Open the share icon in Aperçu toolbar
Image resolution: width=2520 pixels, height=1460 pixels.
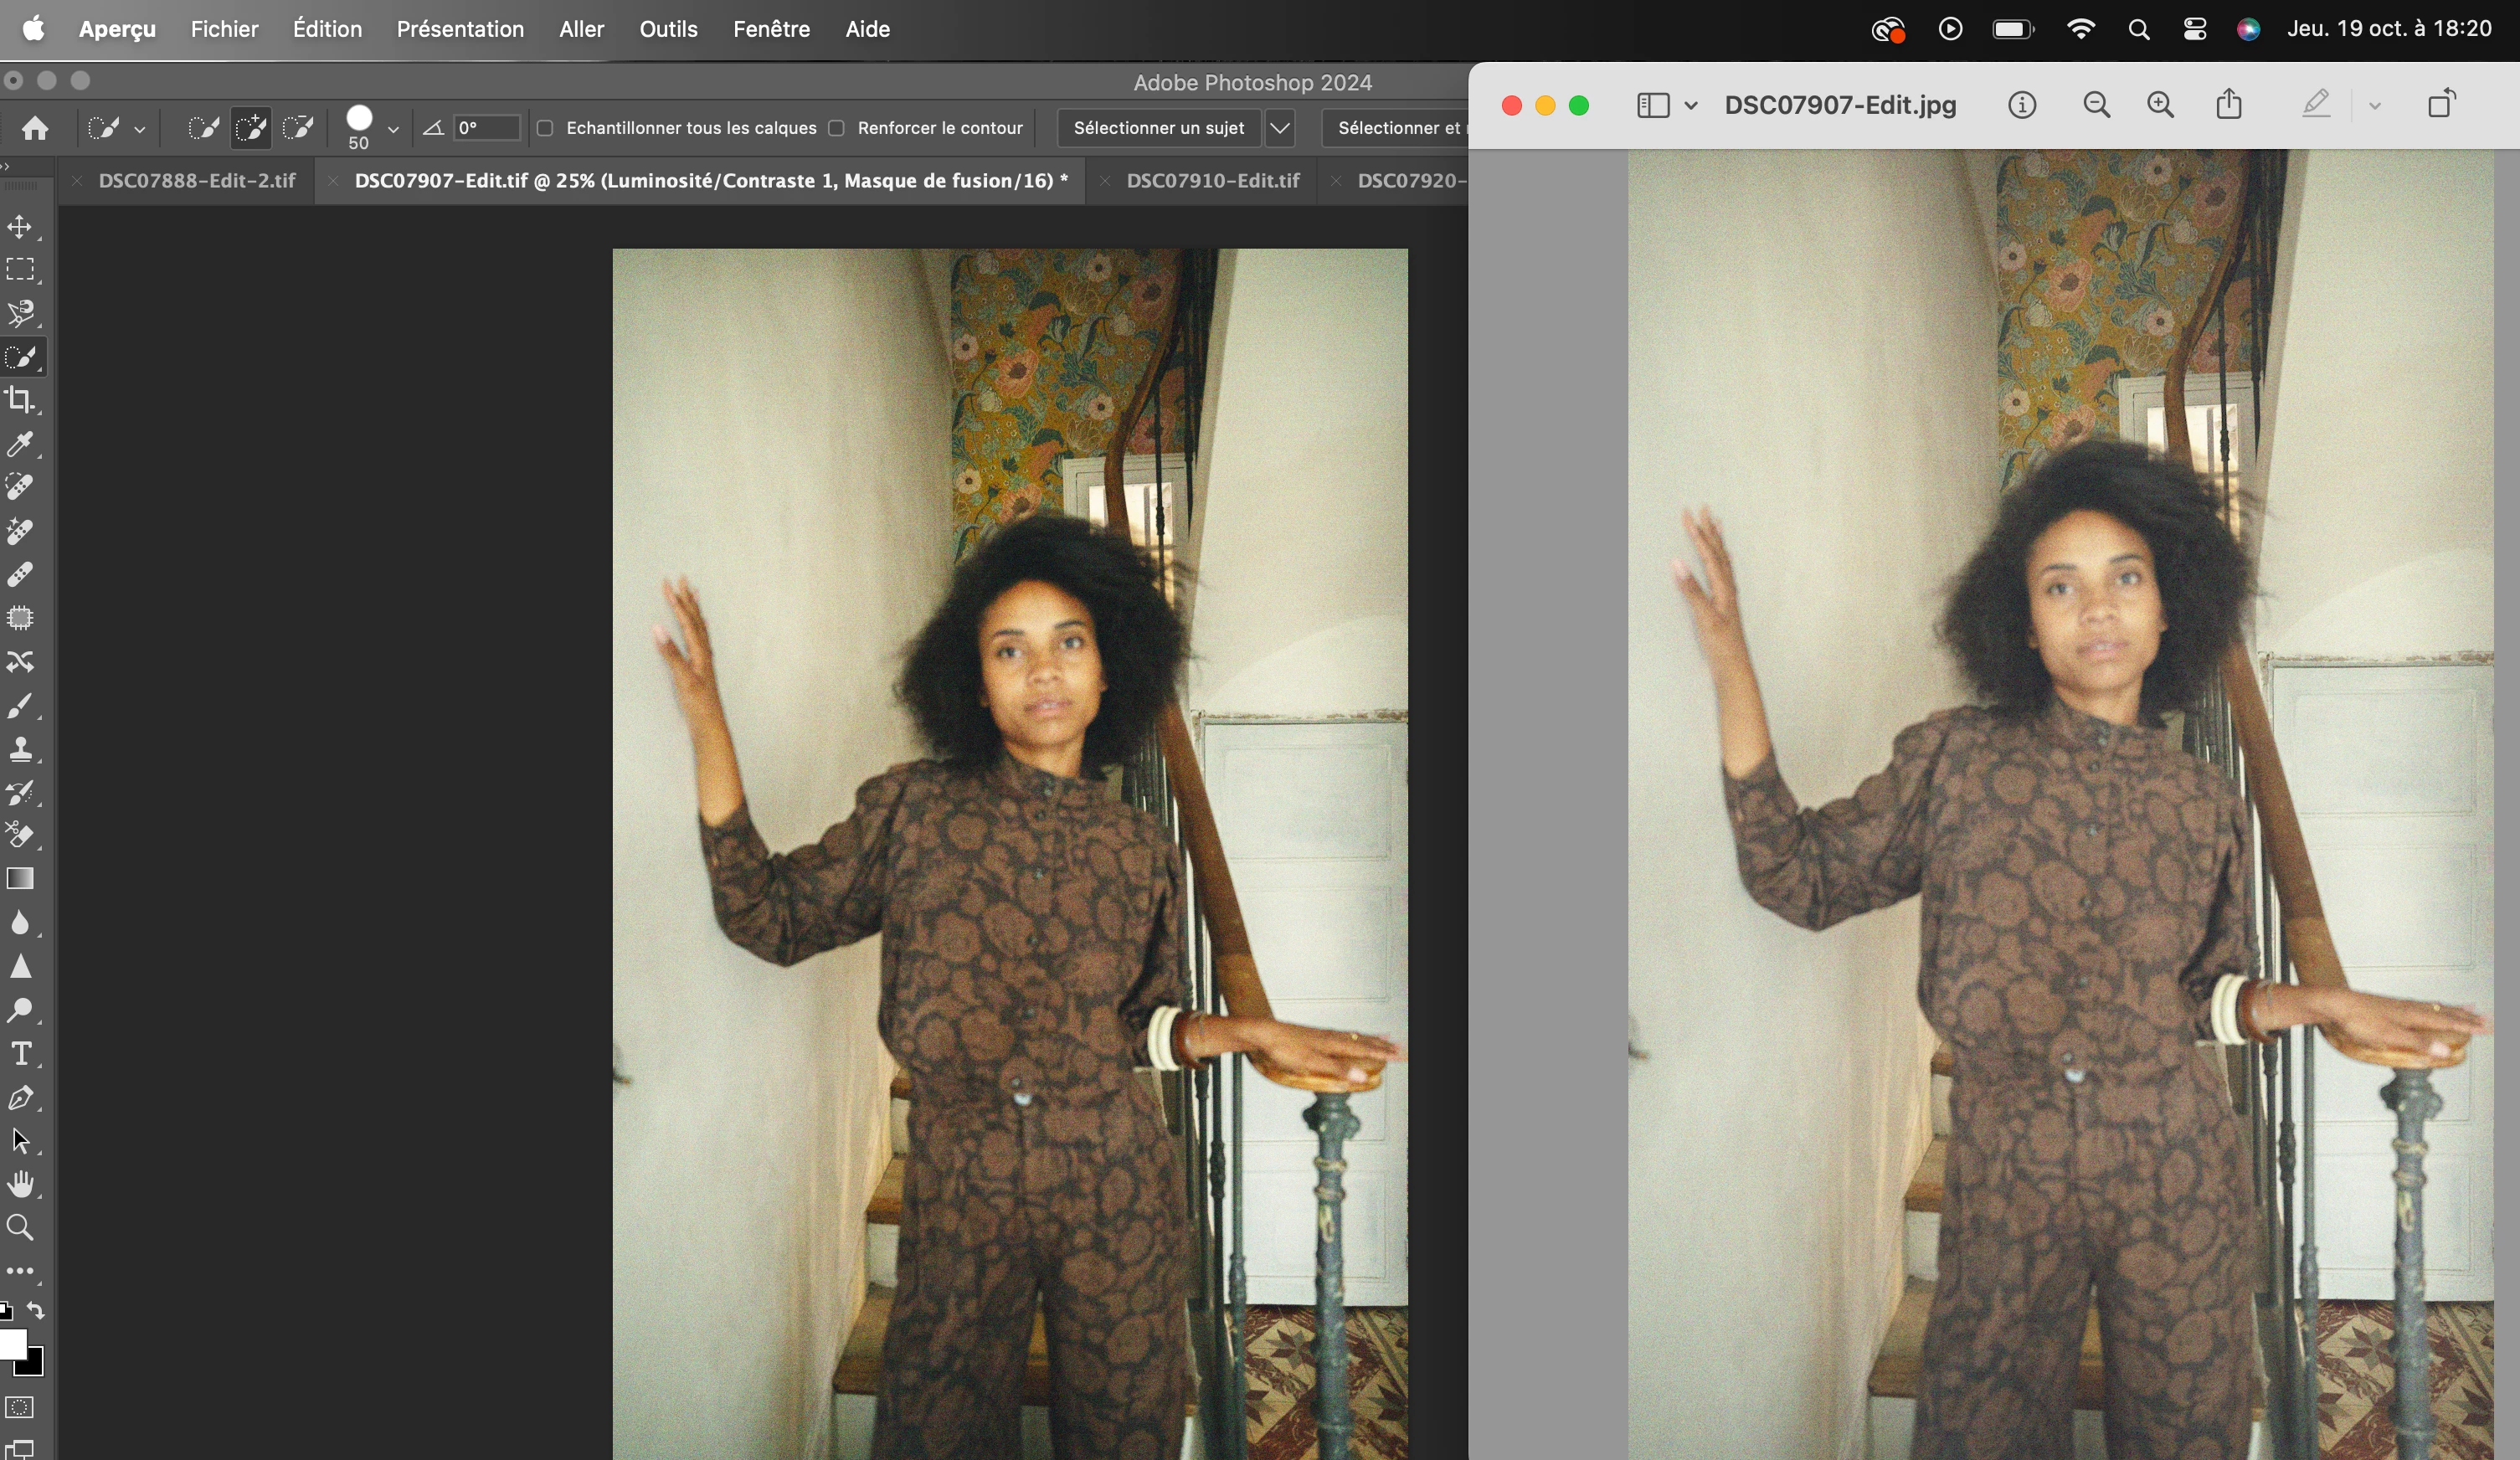pyautogui.click(x=2228, y=105)
